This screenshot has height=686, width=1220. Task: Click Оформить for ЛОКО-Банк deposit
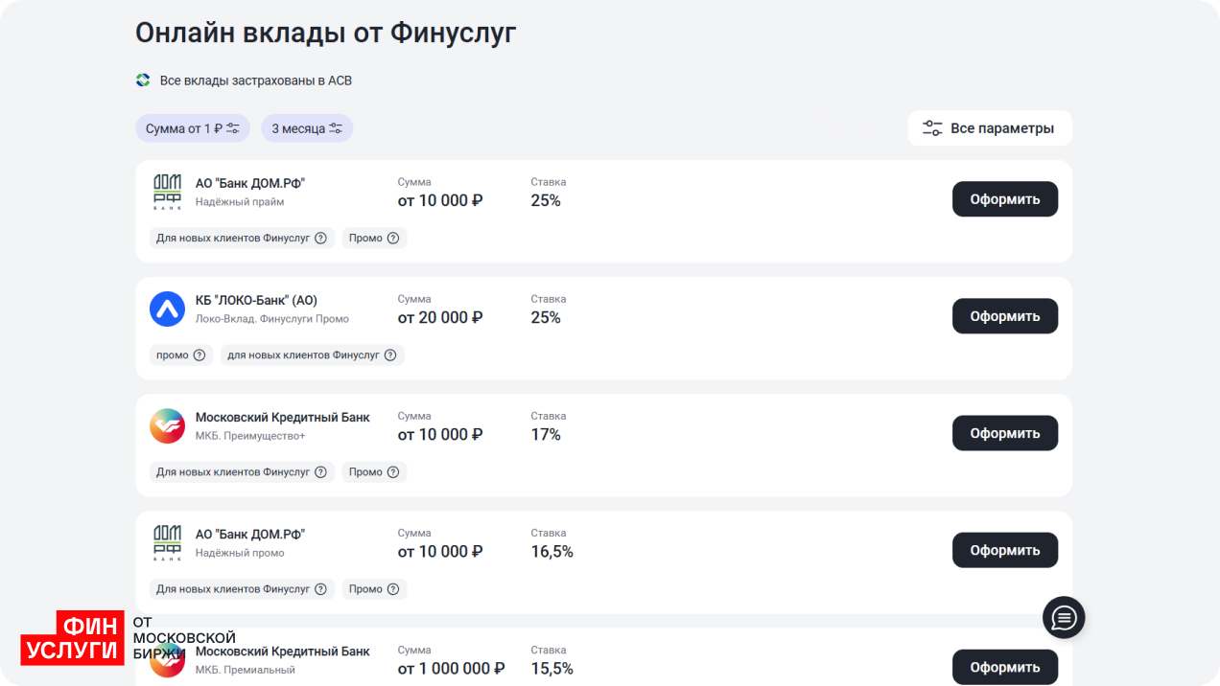pos(1005,316)
